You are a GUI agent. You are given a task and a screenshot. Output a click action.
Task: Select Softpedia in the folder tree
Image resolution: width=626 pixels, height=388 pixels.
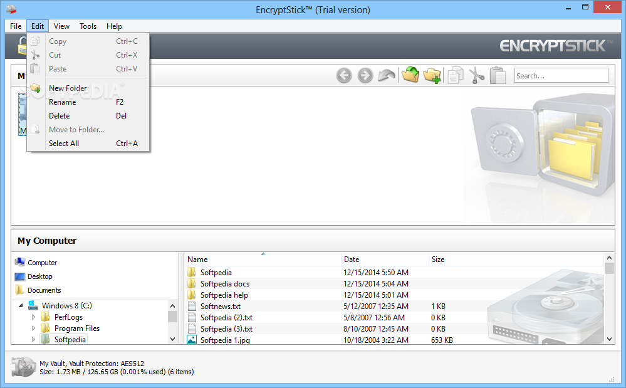[x=70, y=339]
